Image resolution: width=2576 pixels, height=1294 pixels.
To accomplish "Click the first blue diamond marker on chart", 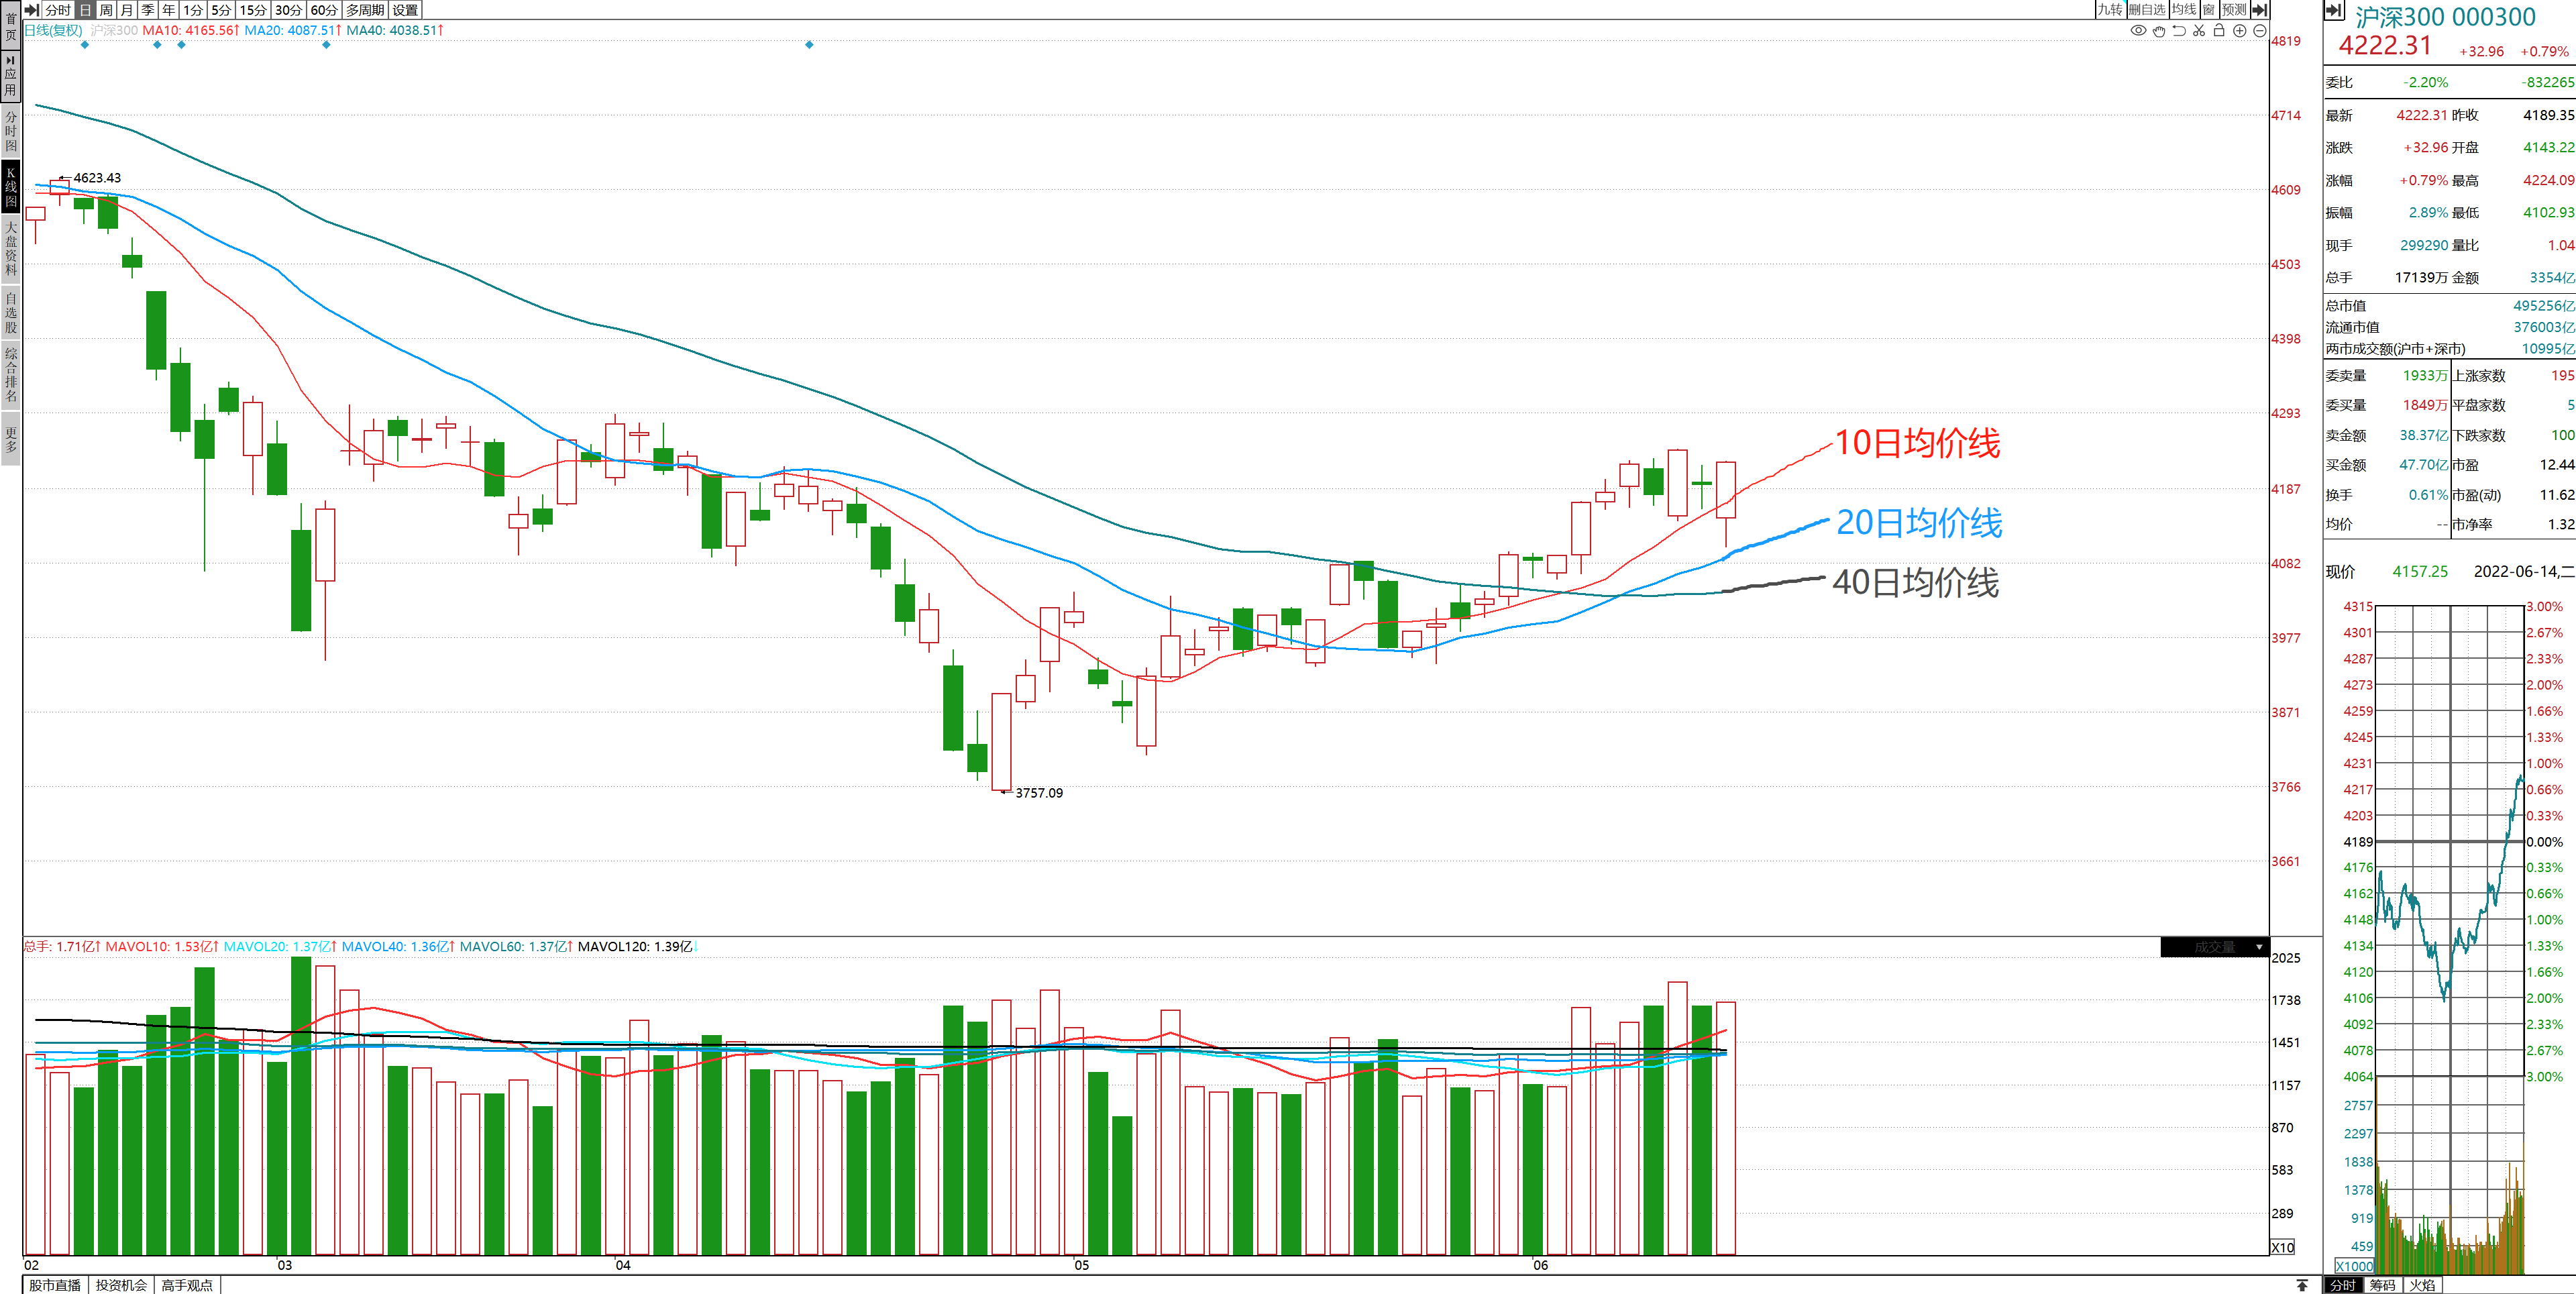I will click(85, 45).
